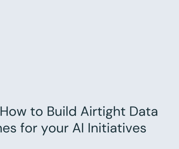Click the truncated 'nes' word fragment

(x=8, y=128)
